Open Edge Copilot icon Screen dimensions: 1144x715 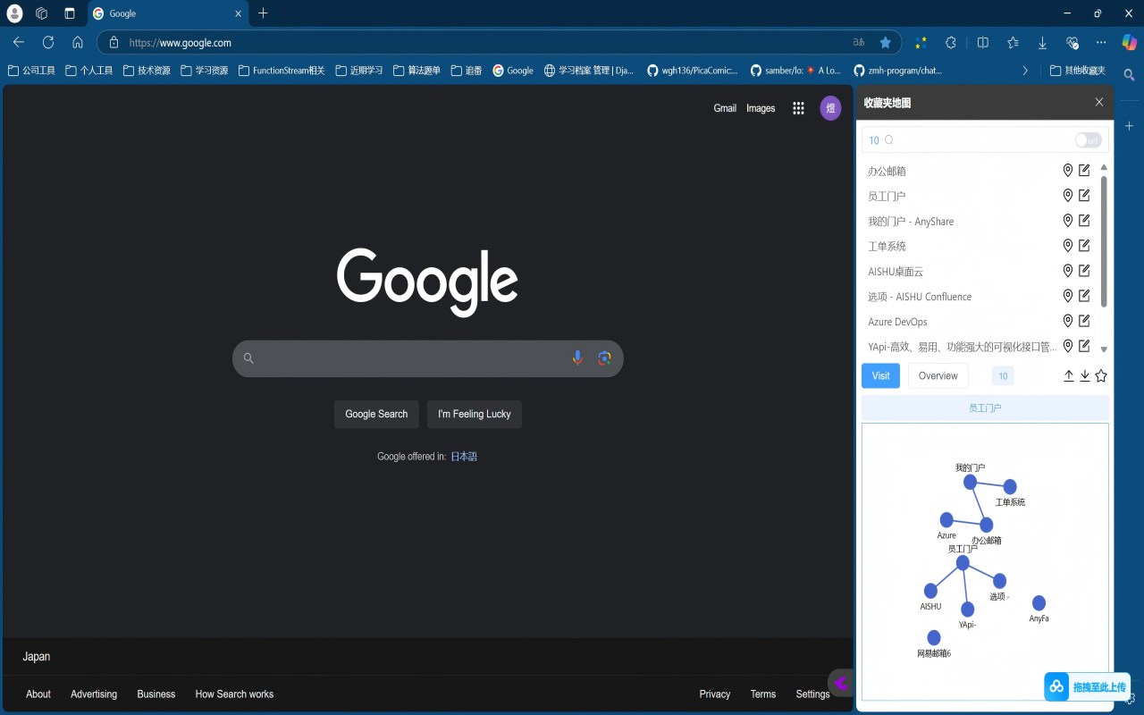click(1129, 42)
